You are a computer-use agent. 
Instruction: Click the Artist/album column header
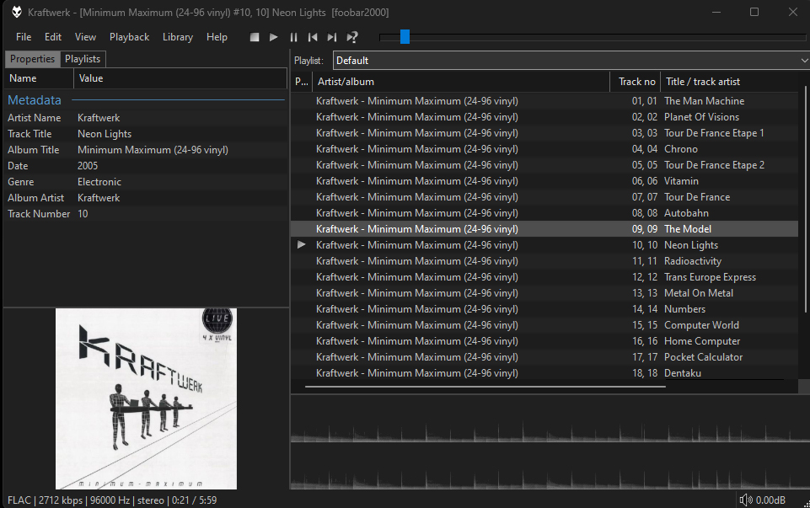tap(460, 82)
